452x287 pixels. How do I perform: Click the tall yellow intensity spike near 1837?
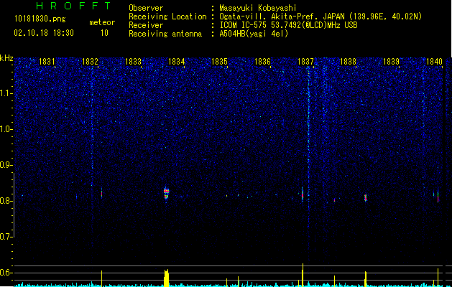(x=303, y=275)
